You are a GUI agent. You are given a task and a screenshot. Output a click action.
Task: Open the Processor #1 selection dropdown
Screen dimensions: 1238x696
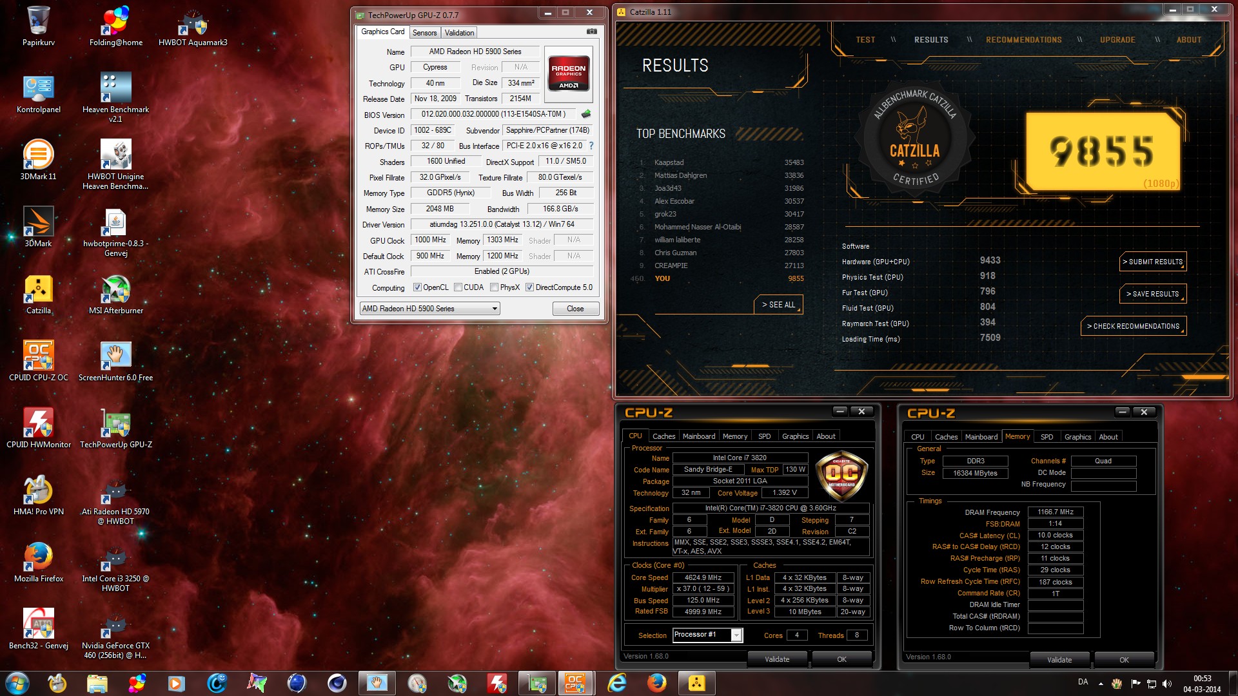coord(707,635)
